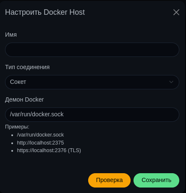Select the /var/run/docker.sock example list item
The image size is (186, 193).
(x=40, y=135)
